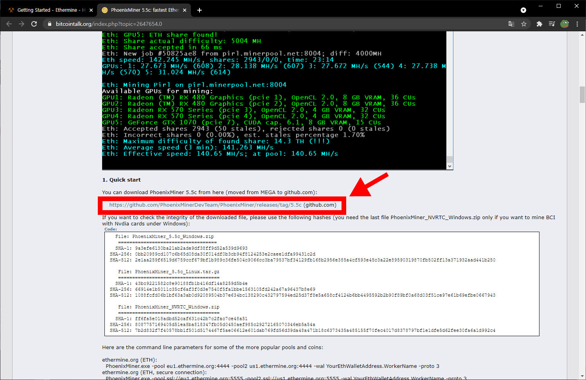586x380 pixels.
Task: Bookmark this page with star icon
Action: tap(524, 24)
